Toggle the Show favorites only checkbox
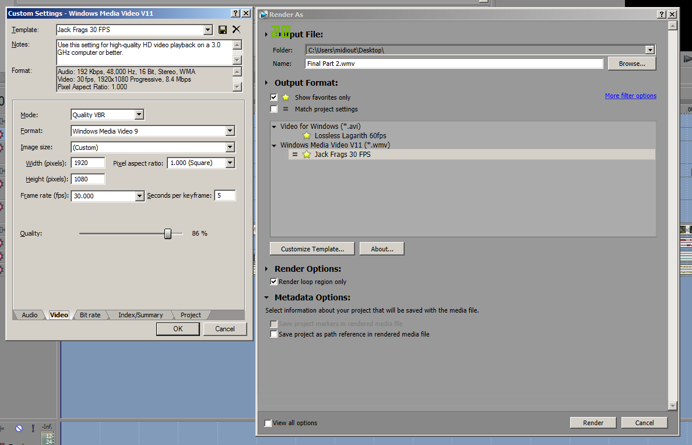 pyautogui.click(x=273, y=97)
